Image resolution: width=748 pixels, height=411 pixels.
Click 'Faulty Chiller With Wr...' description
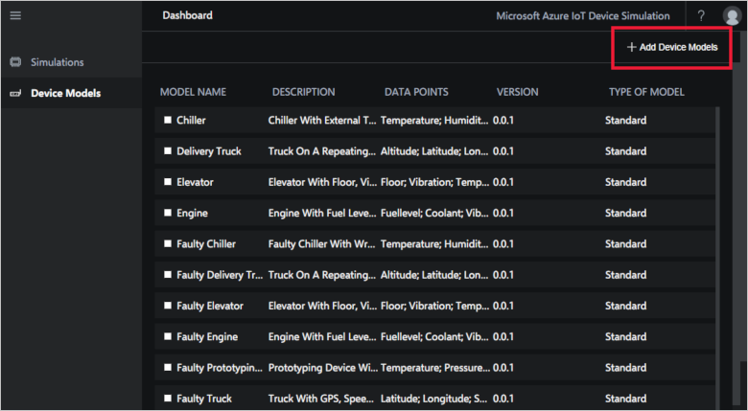point(322,244)
